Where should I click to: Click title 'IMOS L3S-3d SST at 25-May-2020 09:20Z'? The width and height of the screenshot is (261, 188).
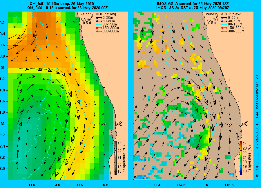[193, 8]
